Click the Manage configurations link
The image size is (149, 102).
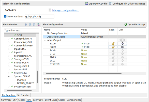tap(66, 10)
